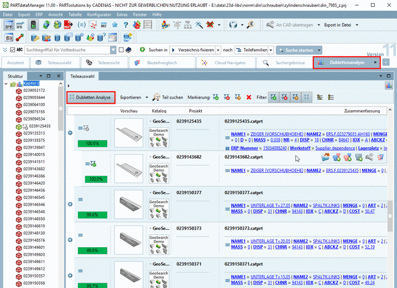This screenshot has height=288, width=397.
Task: Click the help question mark icon
Action: tap(126, 25)
